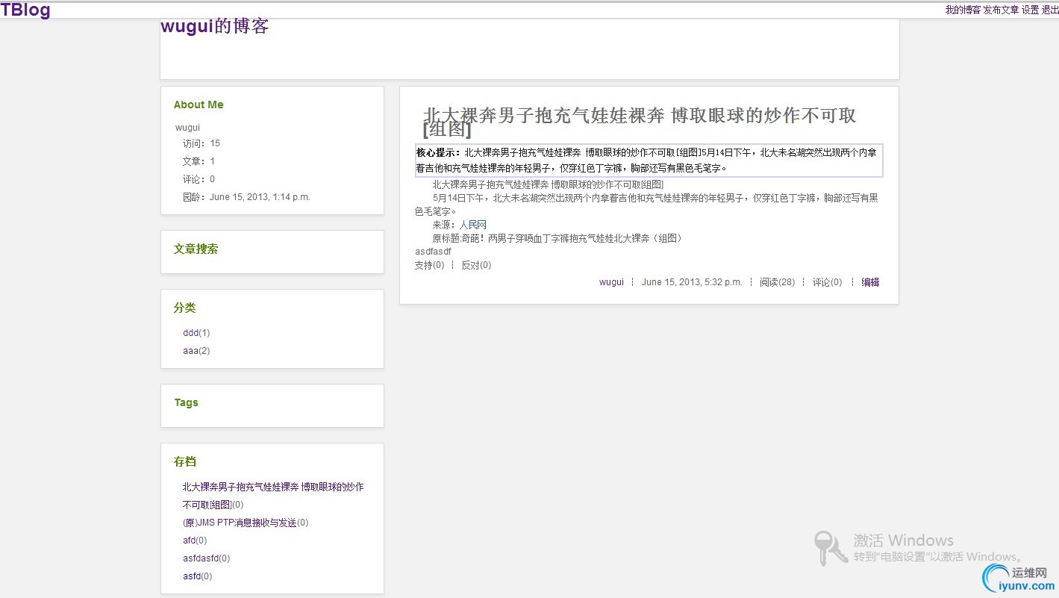The height and width of the screenshot is (598, 1059).
Task: Click the 访问：15 statistic
Action: point(202,143)
